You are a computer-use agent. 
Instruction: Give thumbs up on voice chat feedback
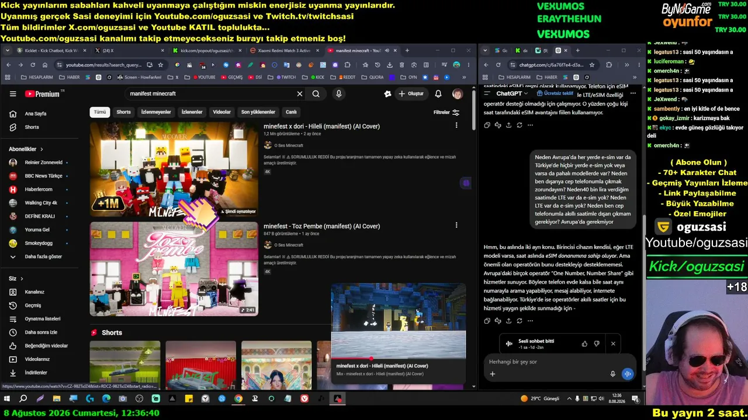(x=584, y=344)
